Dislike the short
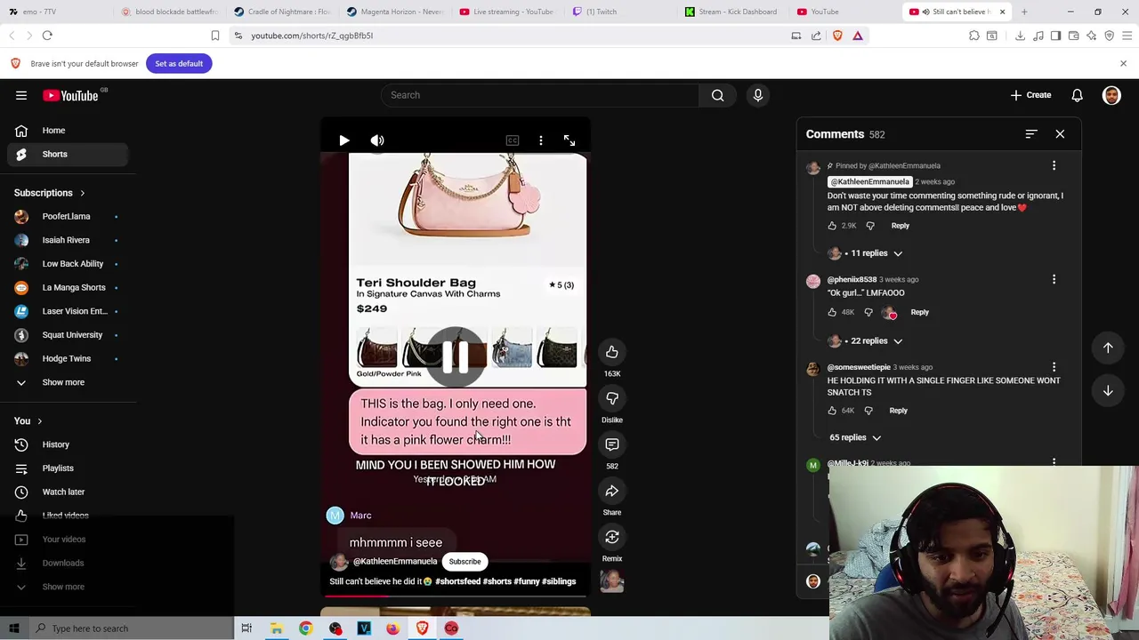The height and width of the screenshot is (640, 1139). pos(612,398)
